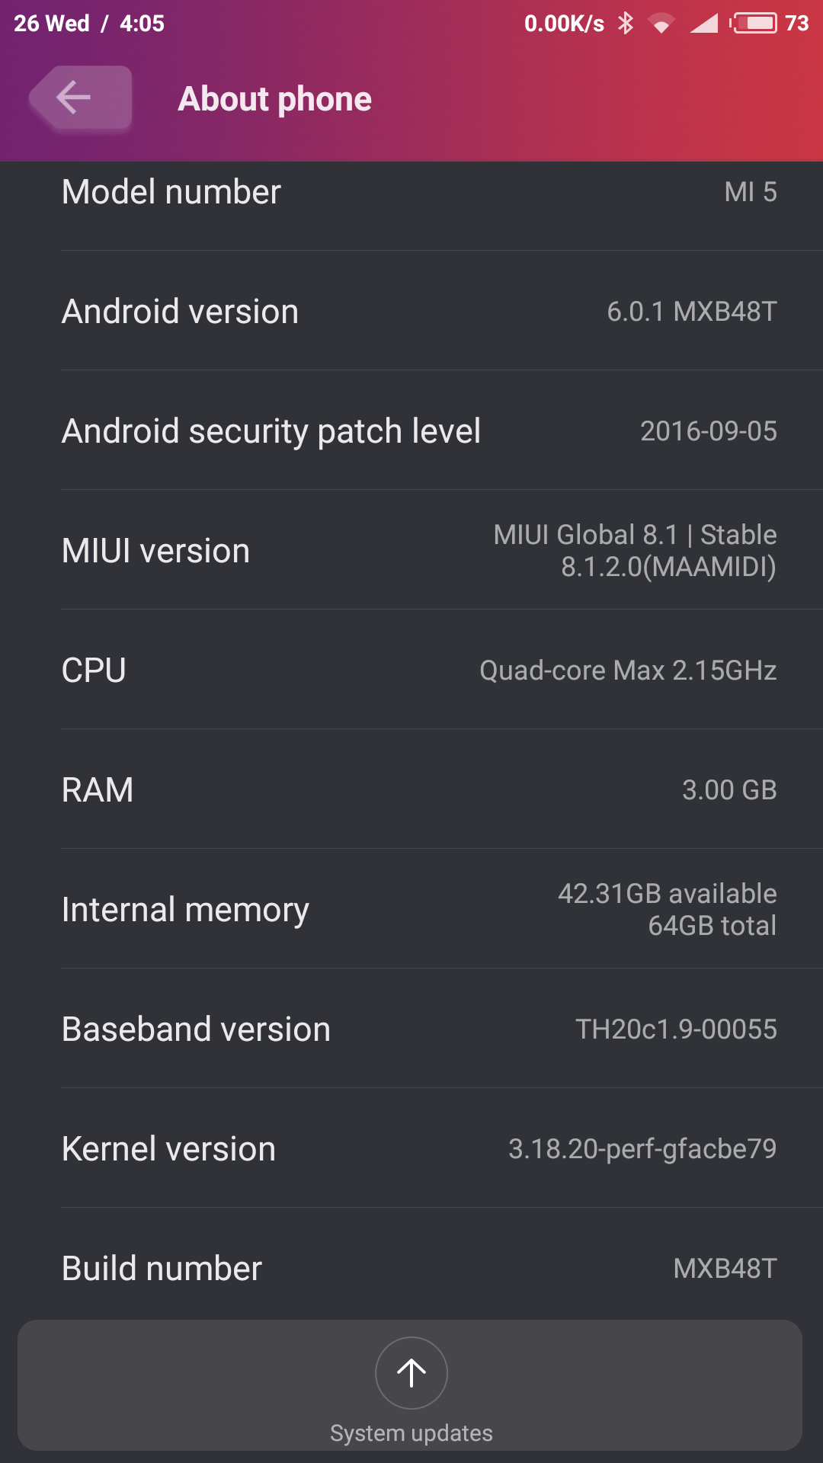Tap the date and time display
This screenshot has width=823, height=1463.
tap(89, 24)
